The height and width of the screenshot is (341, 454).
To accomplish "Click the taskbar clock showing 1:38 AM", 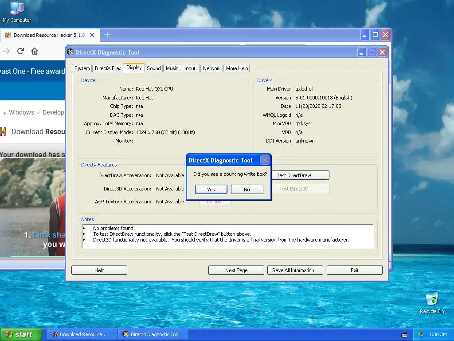I will 438,334.
